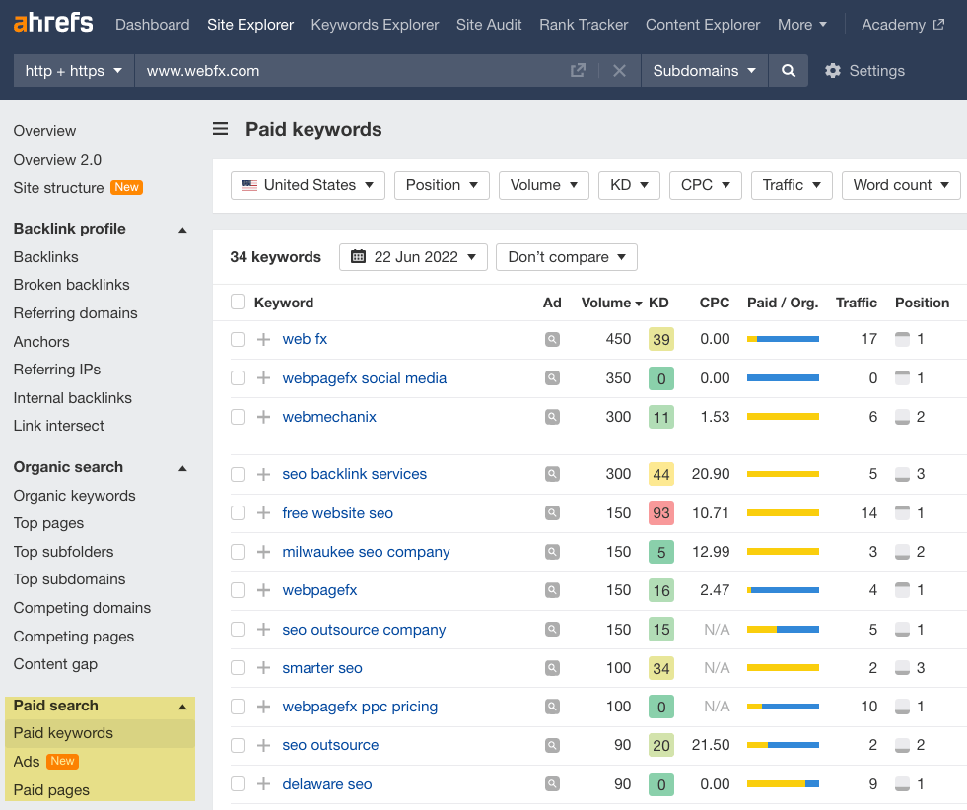967x810 pixels.
Task: Open the Don't compare dropdown
Action: 566,256
